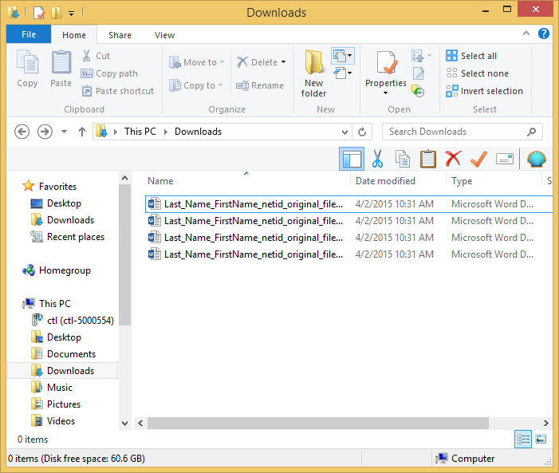Image resolution: width=559 pixels, height=473 pixels.
Task: Click Select none in the ribbon
Action: (x=478, y=73)
